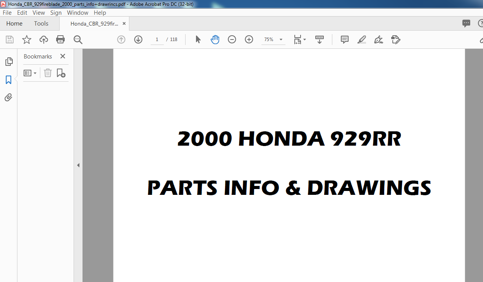This screenshot has height=282, width=483.
Task: Close the Bookmarks panel
Action: (63, 56)
